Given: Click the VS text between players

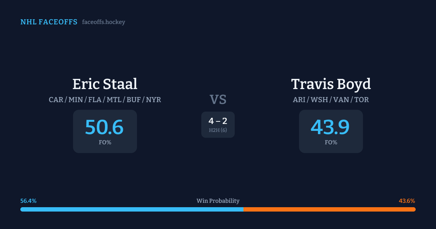Looking at the screenshot, I should (x=218, y=100).
